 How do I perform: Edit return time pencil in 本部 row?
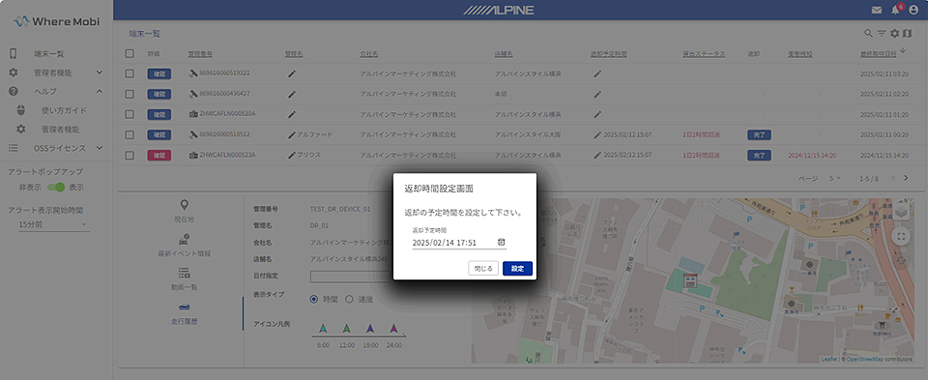coord(597,94)
